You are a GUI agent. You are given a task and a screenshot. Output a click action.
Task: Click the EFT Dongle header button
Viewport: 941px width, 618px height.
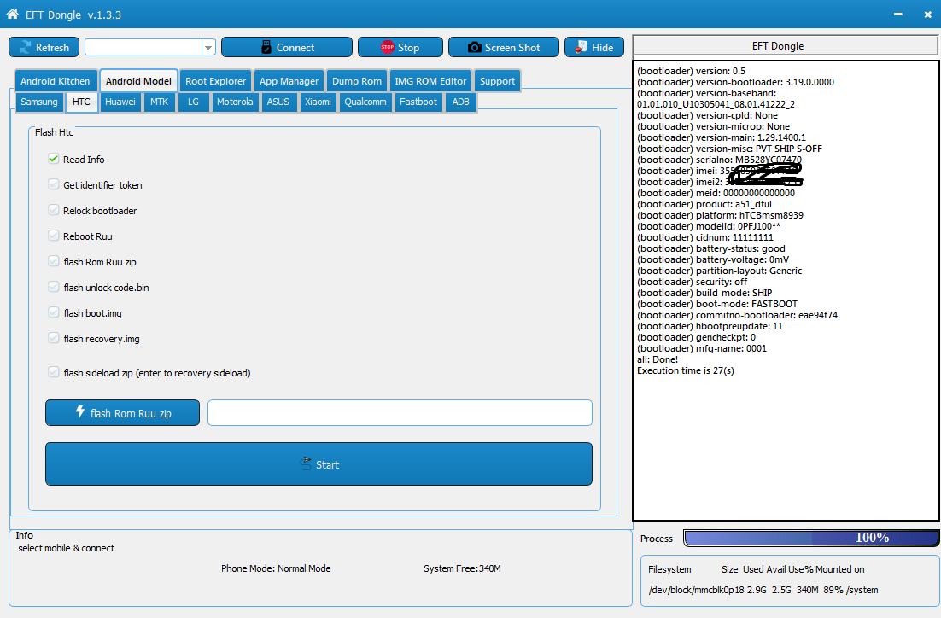click(785, 45)
